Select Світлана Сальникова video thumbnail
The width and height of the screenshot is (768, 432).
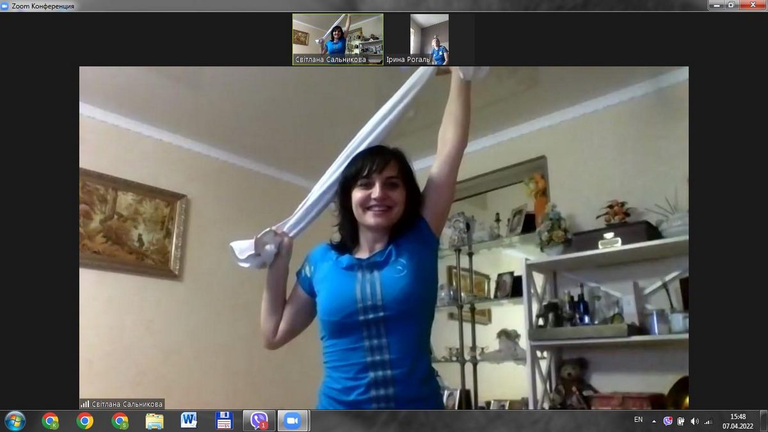click(x=338, y=39)
